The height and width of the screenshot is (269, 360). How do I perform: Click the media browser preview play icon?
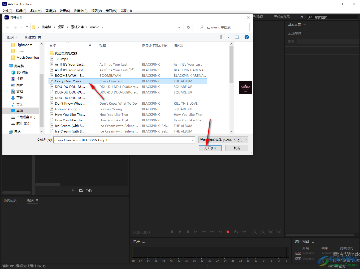[73, 190]
